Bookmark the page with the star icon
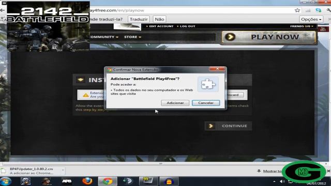The image size is (331, 186). (297, 10)
